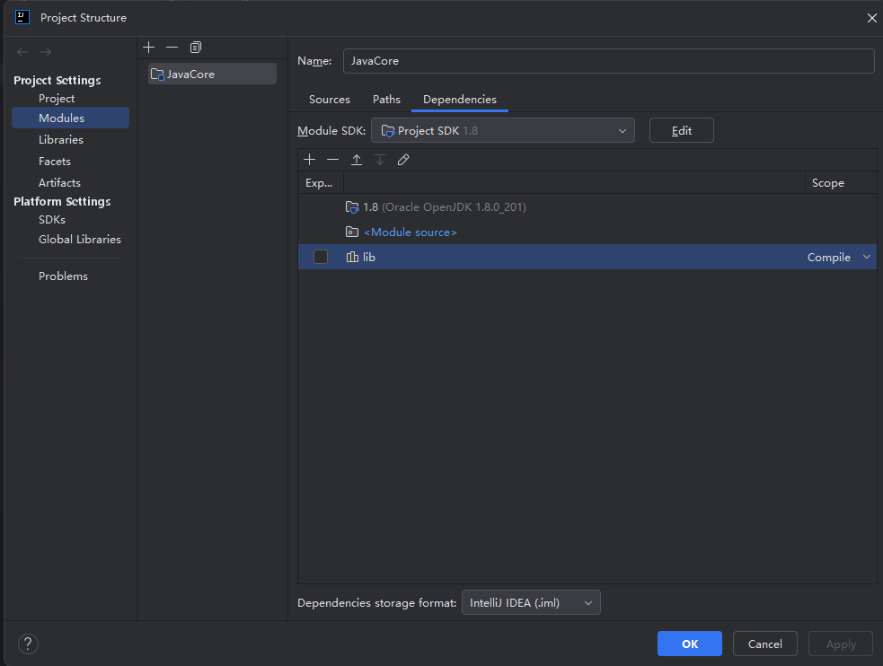The image size is (883, 666).
Task: Open Libraries settings
Action: click(x=61, y=139)
